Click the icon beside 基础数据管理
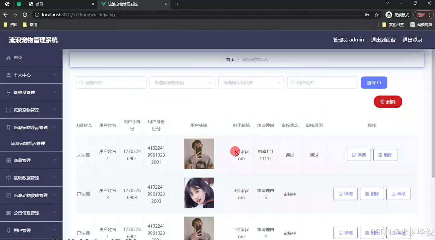This screenshot has height=240, width=435. (8, 178)
